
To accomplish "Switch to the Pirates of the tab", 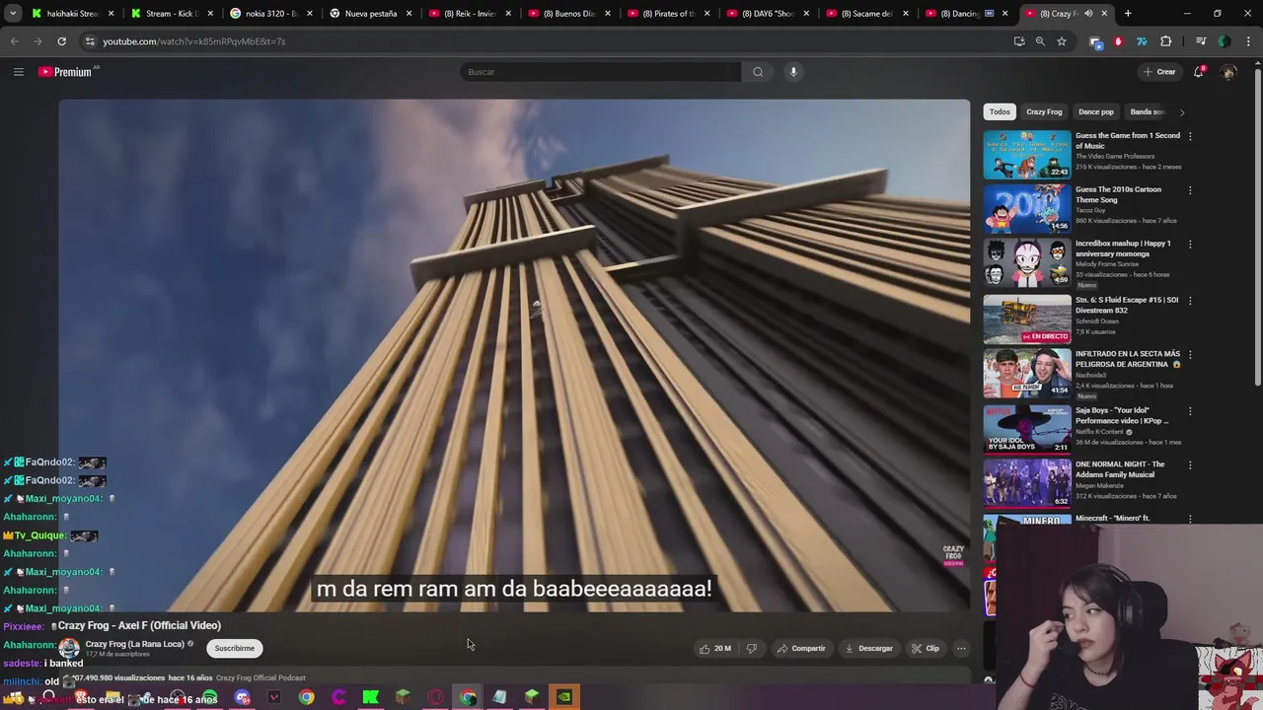I will point(668,14).
